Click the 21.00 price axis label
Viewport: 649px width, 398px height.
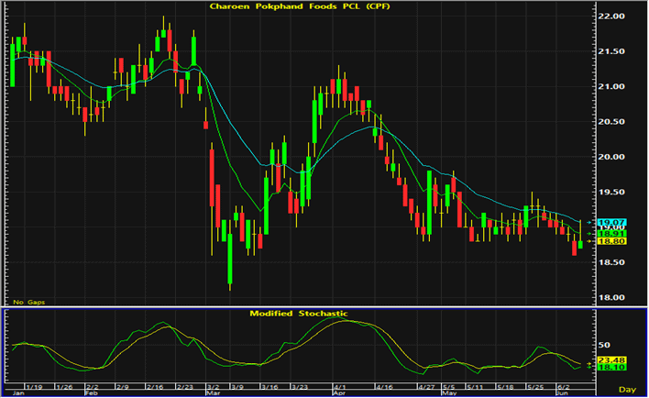(x=611, y=86)
